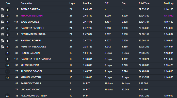177x98 pixels.
Task: Click position badge 12 for Manuel Costan
Action: [7, 78]
